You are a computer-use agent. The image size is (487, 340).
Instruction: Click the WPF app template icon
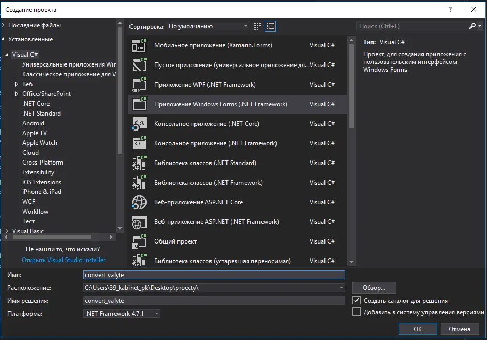click(139, 85)
